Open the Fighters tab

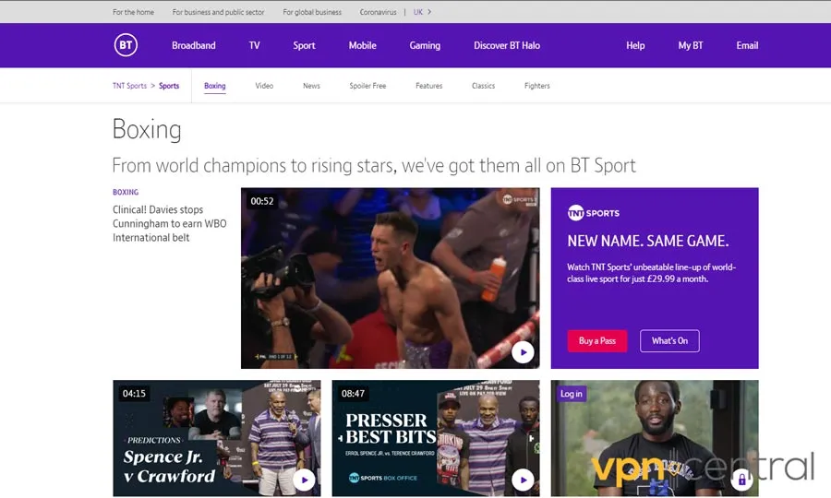click(536, 86)
